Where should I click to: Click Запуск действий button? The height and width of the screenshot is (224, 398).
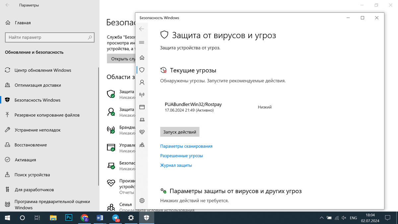179,132
